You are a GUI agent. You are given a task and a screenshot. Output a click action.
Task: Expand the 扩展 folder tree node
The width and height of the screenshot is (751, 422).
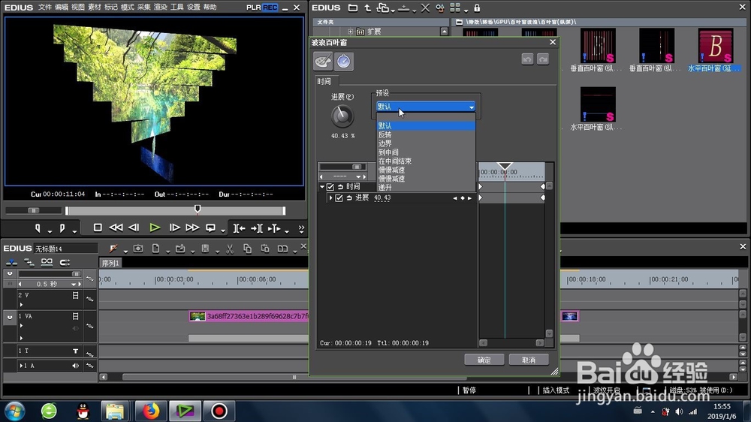click(x=350, y=32)
